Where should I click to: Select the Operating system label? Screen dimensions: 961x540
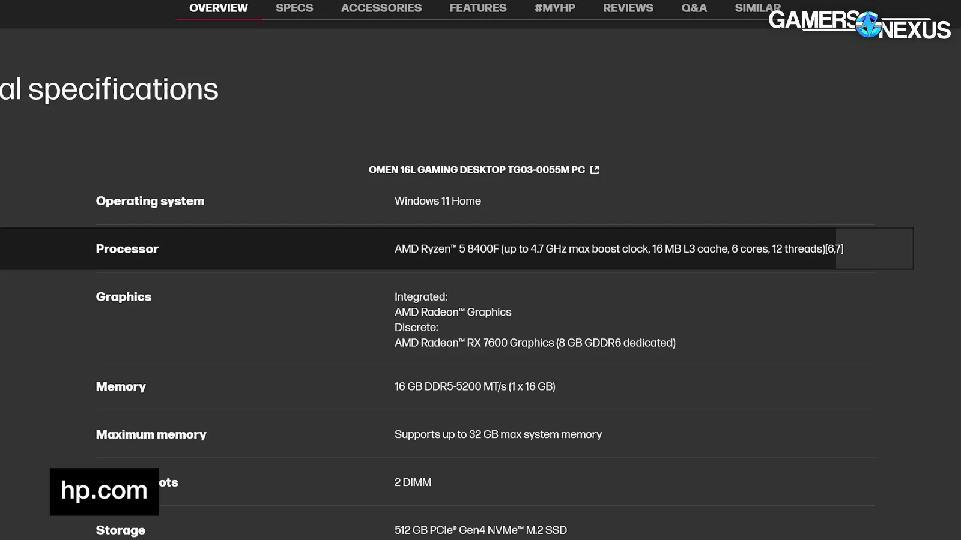pyautogui.click(x=150, y=201)
